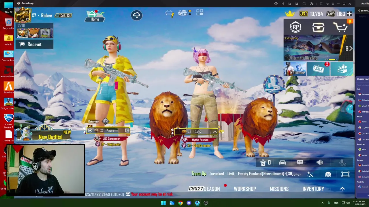The image size is (369, 207).
Task: Click the taskbar ENG language indicator
Action: coord(336,203)
